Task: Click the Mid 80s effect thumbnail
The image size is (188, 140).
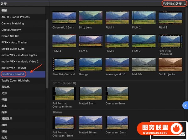Action: coord(144,64)
